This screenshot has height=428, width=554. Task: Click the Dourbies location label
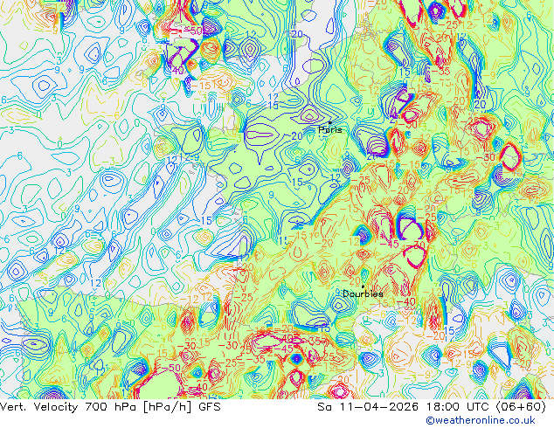coord(363,293)
